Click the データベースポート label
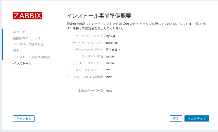218x132 pixels. click(89, 50)
